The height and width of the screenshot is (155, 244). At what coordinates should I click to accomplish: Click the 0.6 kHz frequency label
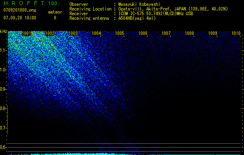click(3, 147)
